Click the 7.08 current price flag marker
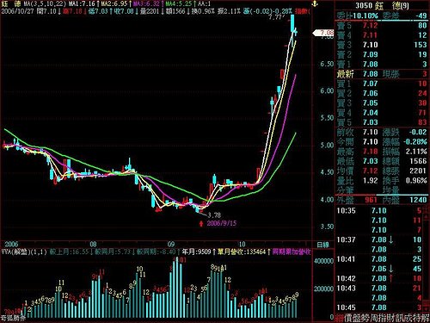Viewport: 430px width, 323px height. [323, 33]
